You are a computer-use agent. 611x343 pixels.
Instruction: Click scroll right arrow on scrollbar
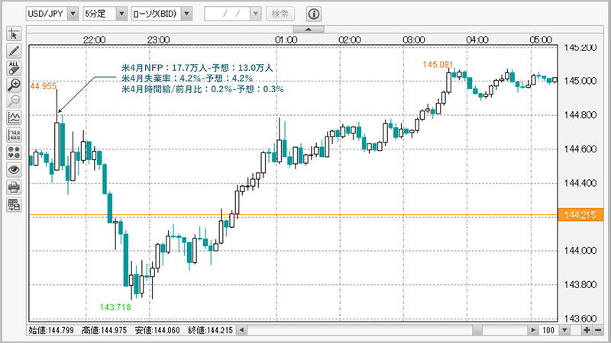point(533,330)
